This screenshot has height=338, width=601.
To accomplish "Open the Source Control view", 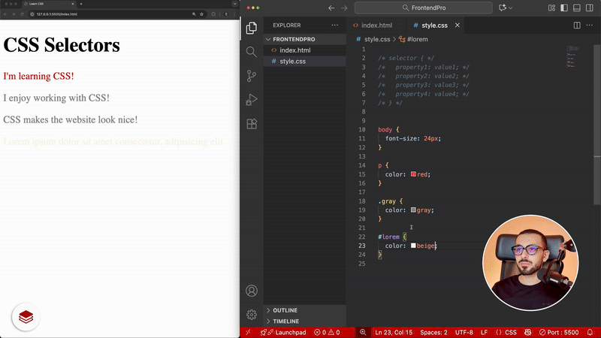I will pos(252,76).
